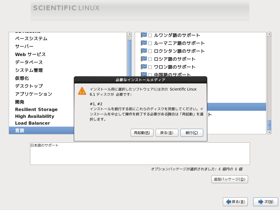This screenshot has width=280, height=210.
Task: Click the package list scroll-up arrow
Action: [x=269, y=34]
